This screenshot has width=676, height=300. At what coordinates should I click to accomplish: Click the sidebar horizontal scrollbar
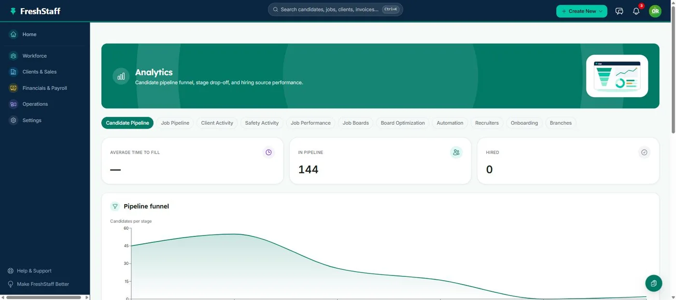[x=43, y=298]
